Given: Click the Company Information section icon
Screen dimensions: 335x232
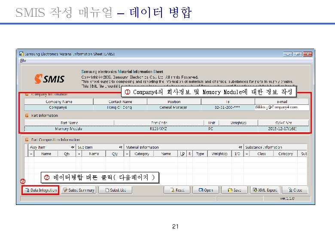Looking at the screenshot, I should point(27,94).
